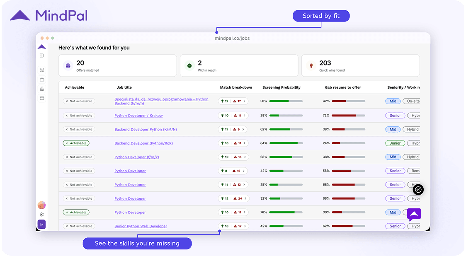Open the Specjalista ds. rozwoju oprogramowania job link
Screen dimensions: 466x256
[x=161, y=101]
